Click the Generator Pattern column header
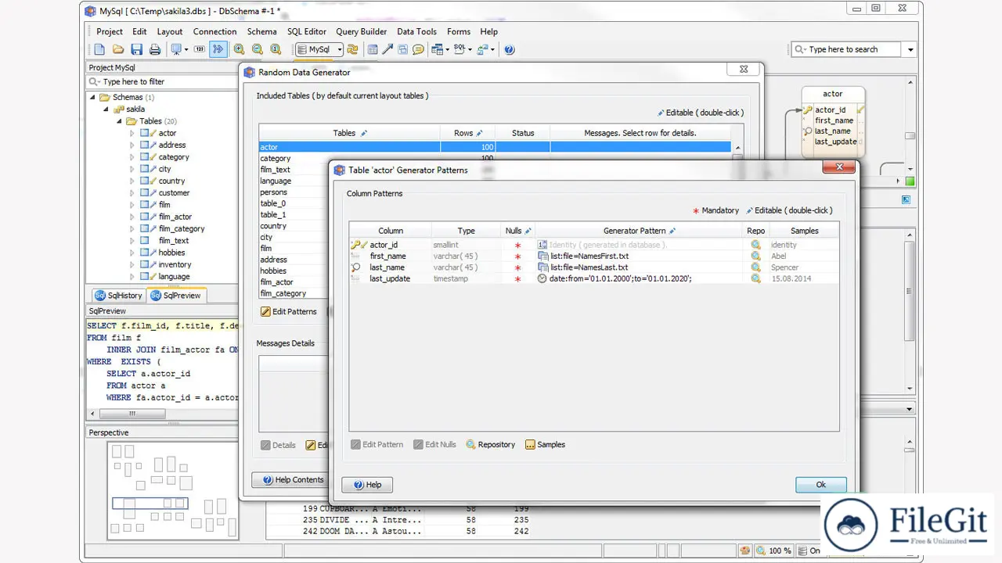 coord(640,231)
